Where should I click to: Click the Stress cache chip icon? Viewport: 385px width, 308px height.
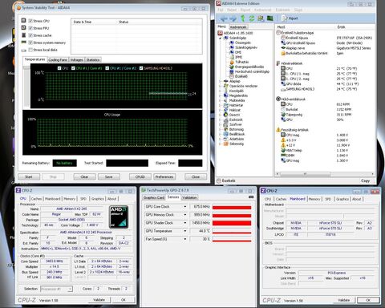click(24, 35)
